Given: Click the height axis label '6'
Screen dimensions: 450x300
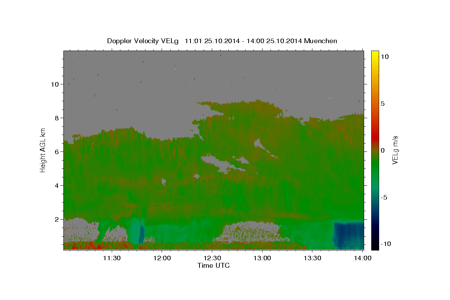Looking at the screenshot, I should click(57, 151).
